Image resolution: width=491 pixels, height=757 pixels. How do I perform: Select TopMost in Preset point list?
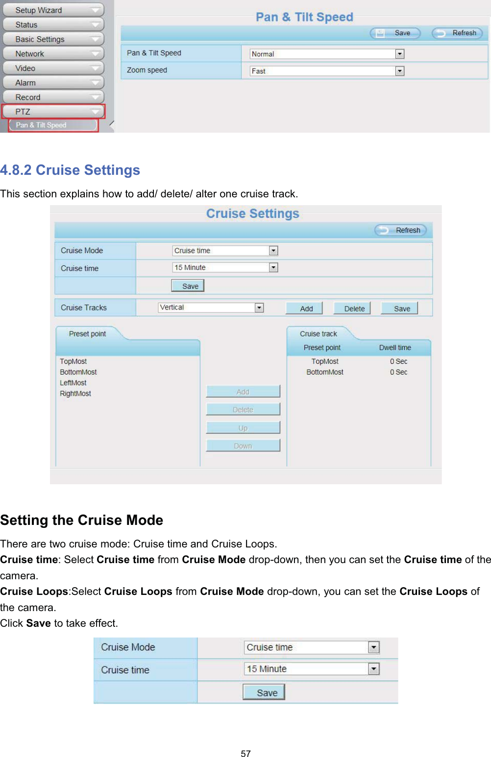pyautogui.click(x=74, y=361)
